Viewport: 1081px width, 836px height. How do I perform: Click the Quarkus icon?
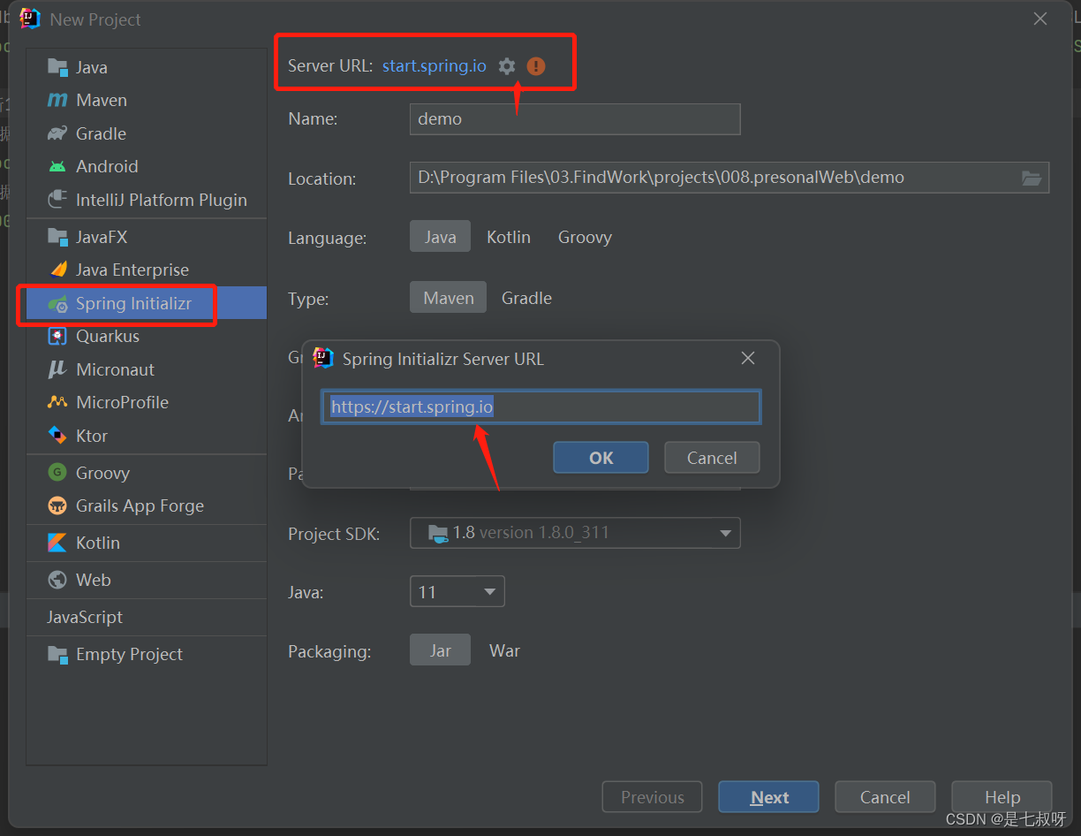point(57,336)
